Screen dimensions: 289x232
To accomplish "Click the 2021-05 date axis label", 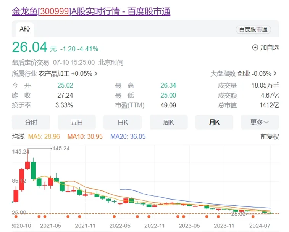I will click(50, 226).
